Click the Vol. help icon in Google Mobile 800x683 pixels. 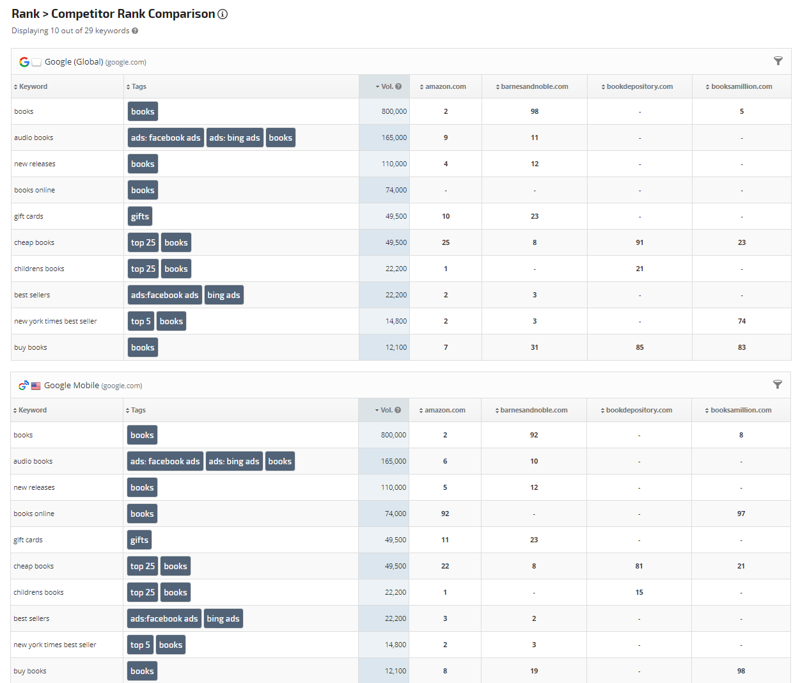(x=398, y=411)
